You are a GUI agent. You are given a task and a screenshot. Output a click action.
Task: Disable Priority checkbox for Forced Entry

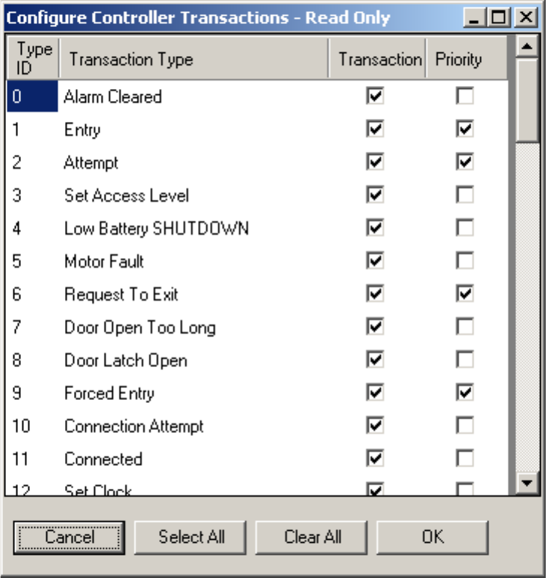[x=465, y=393]
